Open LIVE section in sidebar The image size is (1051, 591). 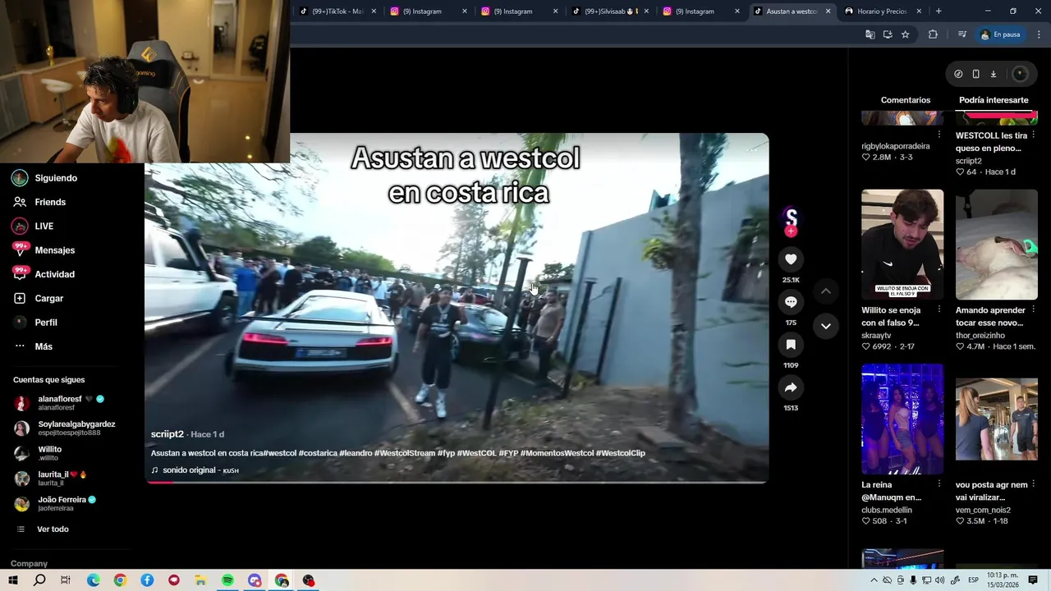pyautogui.click(x=44, y=226)
